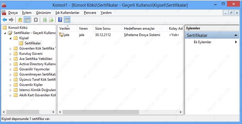Viewport: 242px width, 124px height.
Task: Expand the Kuruluş Güveni folder
Action: point(11,54)
